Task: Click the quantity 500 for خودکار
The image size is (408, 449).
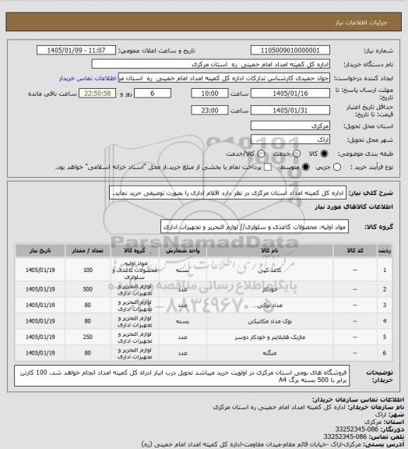Action: point(88,289)
